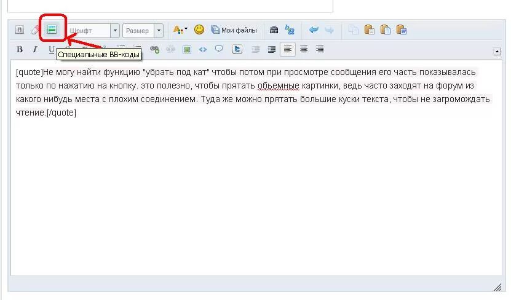The image size is (511, 300).
Task: Click the editor resize handle corner
Action: [497, 287]
